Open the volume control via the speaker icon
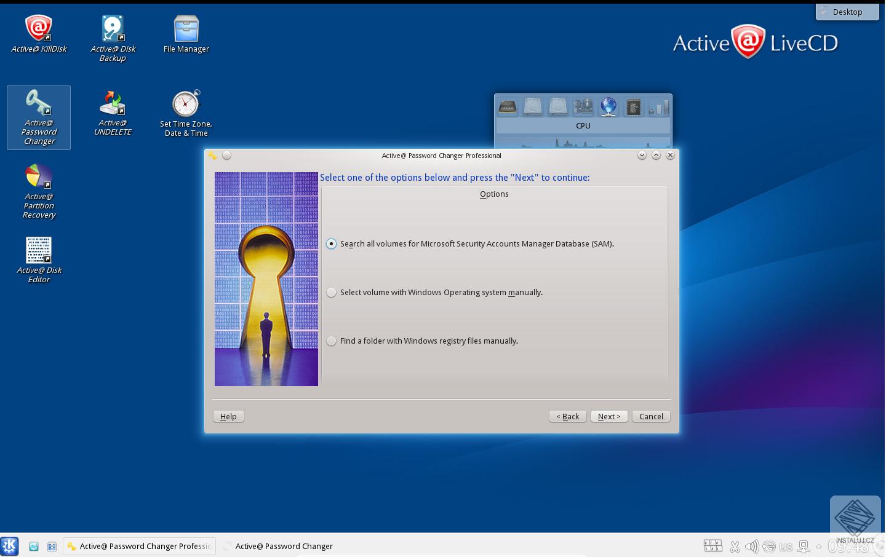 [x=752, y=546]
